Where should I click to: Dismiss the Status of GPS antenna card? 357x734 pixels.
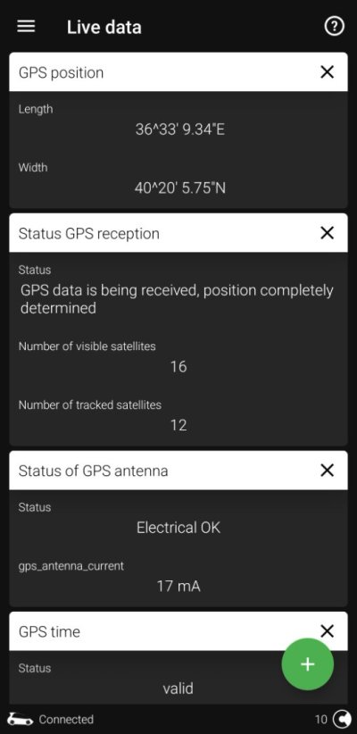327,471
